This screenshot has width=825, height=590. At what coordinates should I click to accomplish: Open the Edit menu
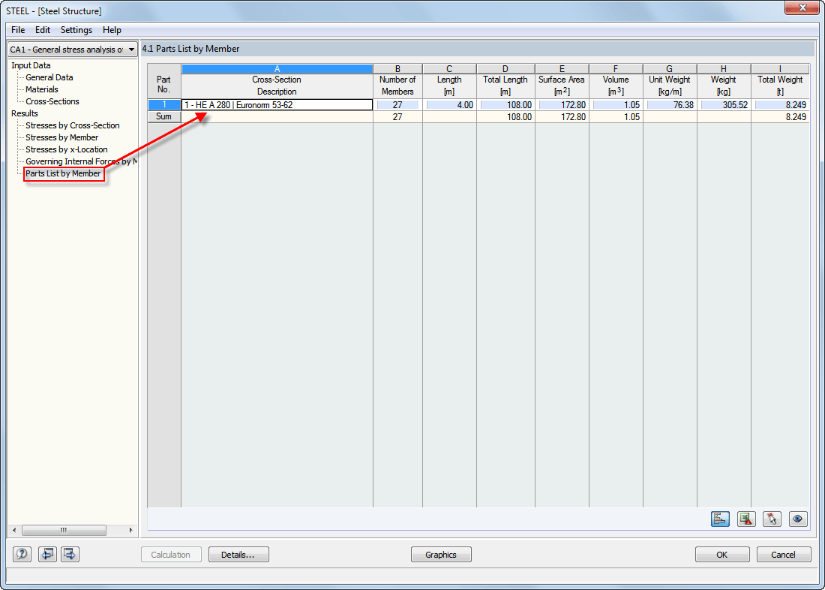(43, 30)
